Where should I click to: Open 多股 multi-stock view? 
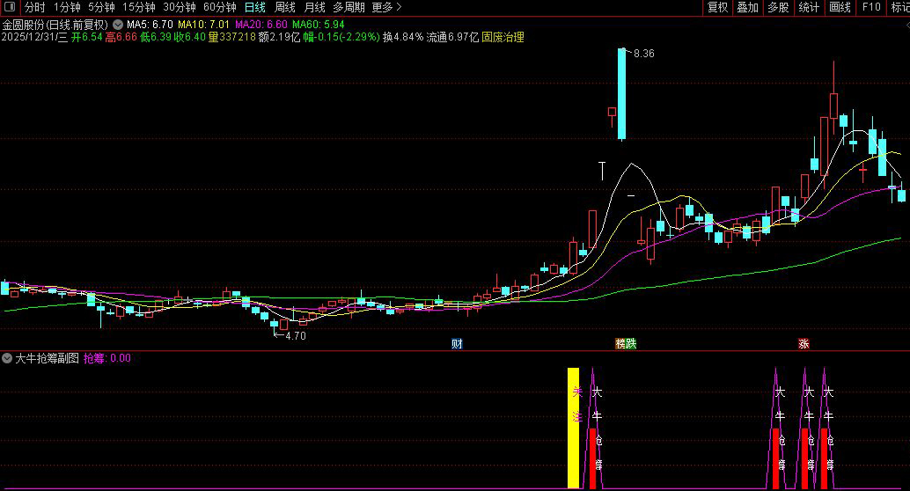(778, 8)
